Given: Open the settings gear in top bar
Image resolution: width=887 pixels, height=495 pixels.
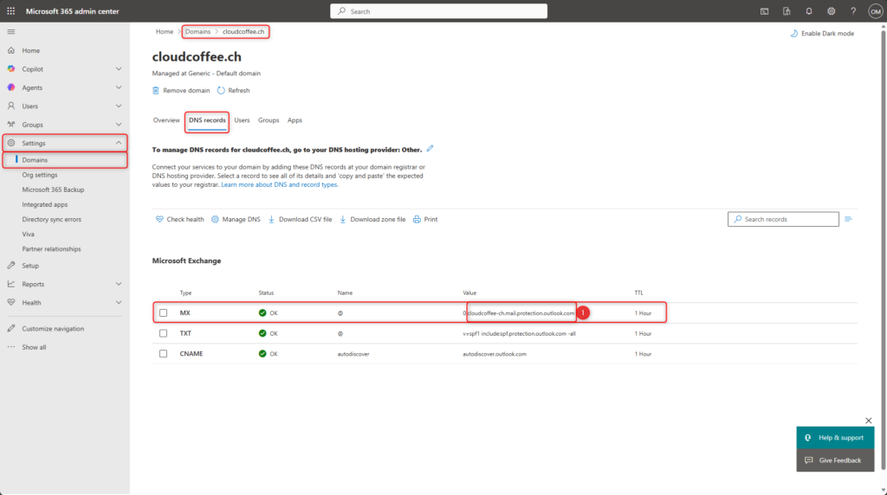Looking at the screenshot, I should [x=831, y=10].
